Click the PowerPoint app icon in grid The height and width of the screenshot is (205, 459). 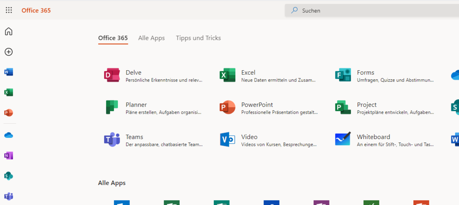coord(227,107)
